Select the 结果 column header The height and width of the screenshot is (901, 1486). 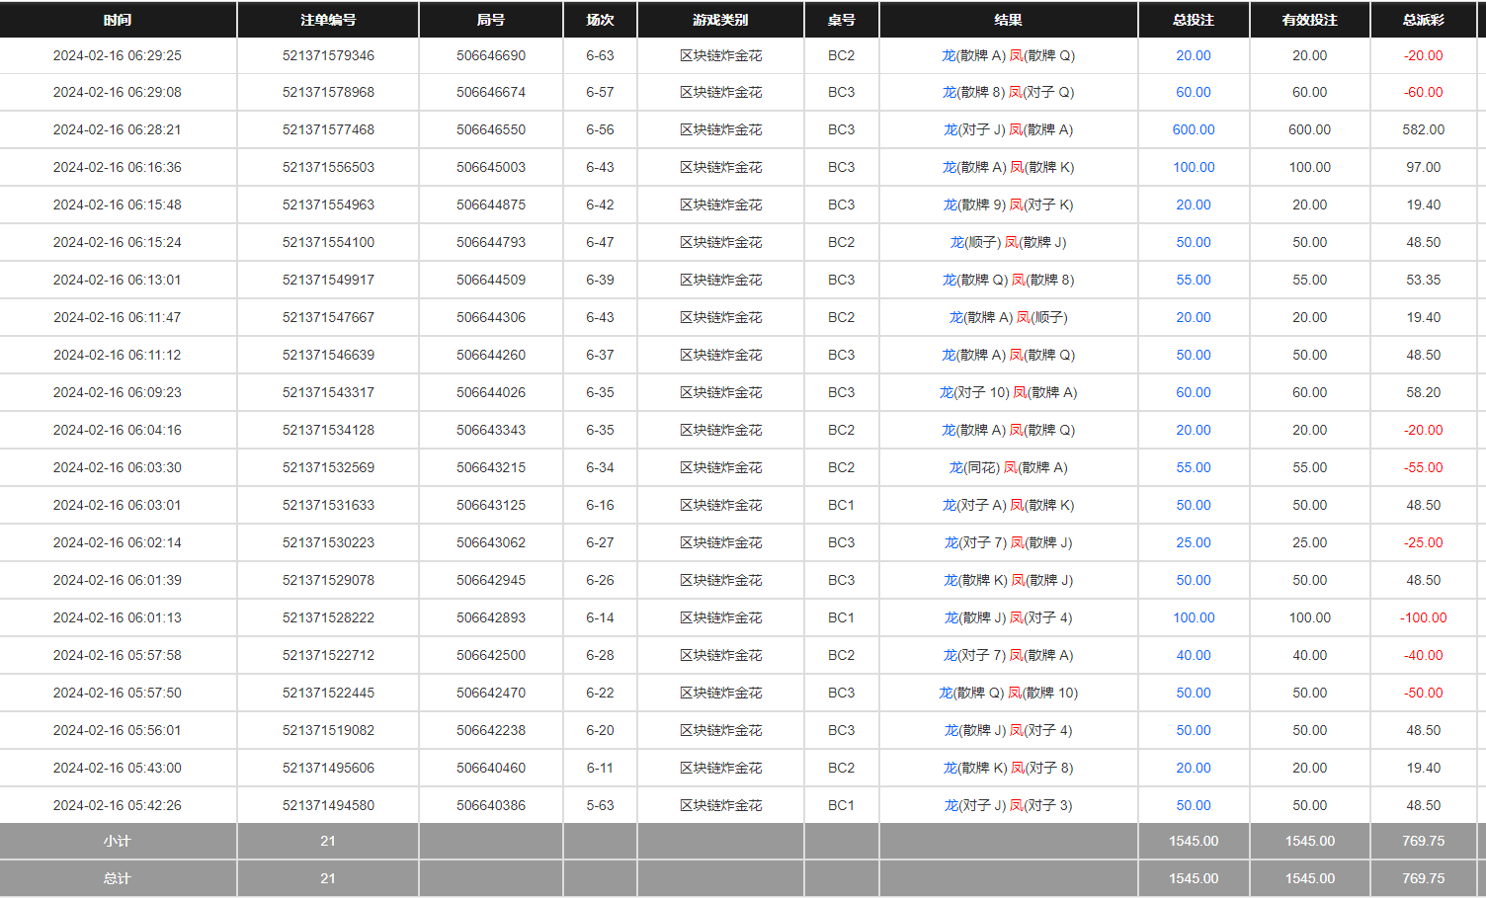coord(1008,20)
